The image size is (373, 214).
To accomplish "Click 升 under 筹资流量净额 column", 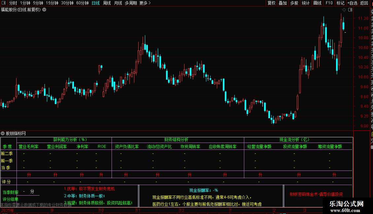I will 334,175.
